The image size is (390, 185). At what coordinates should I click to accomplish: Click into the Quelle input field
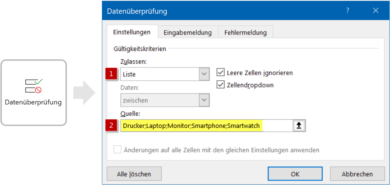point(206,126)
